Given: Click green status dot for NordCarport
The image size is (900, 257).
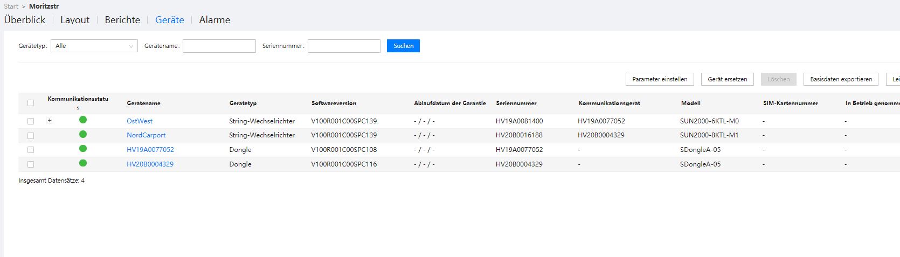Looking at the screenshot, I should [83, 135].
